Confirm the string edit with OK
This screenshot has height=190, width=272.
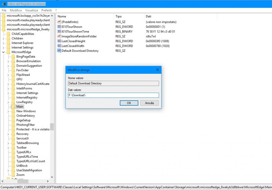coord(129,103)
